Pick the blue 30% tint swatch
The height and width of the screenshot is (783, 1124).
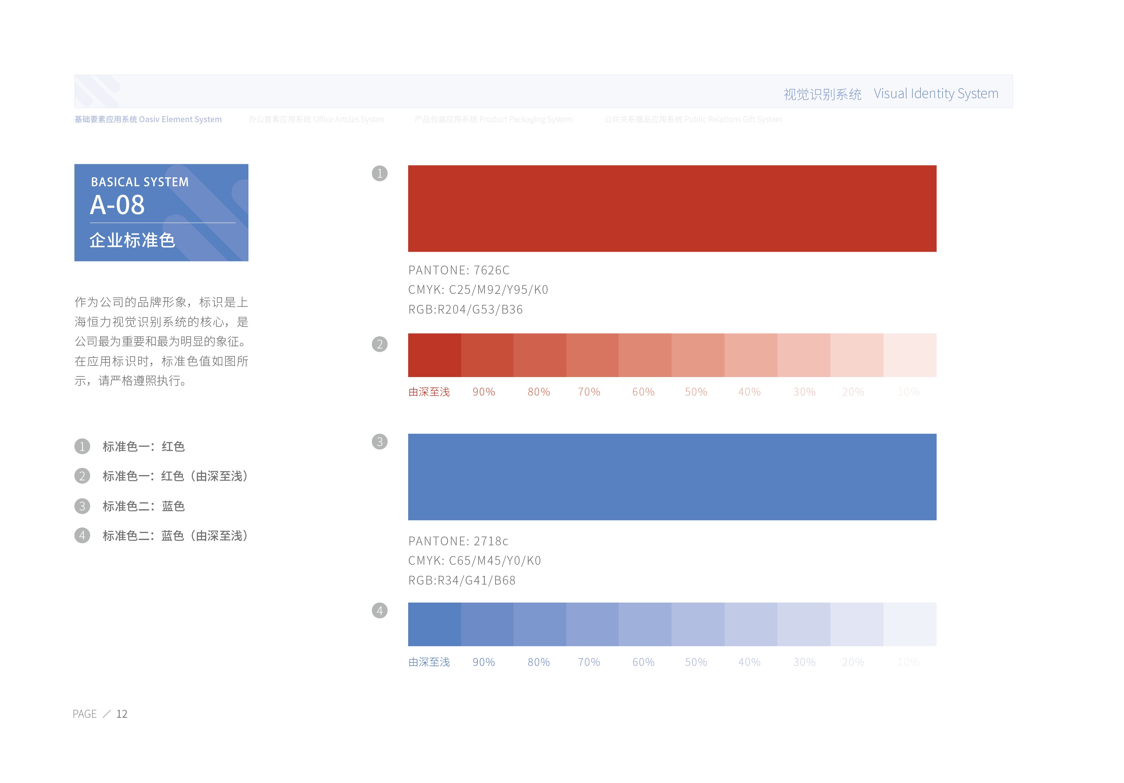point(804,624)
